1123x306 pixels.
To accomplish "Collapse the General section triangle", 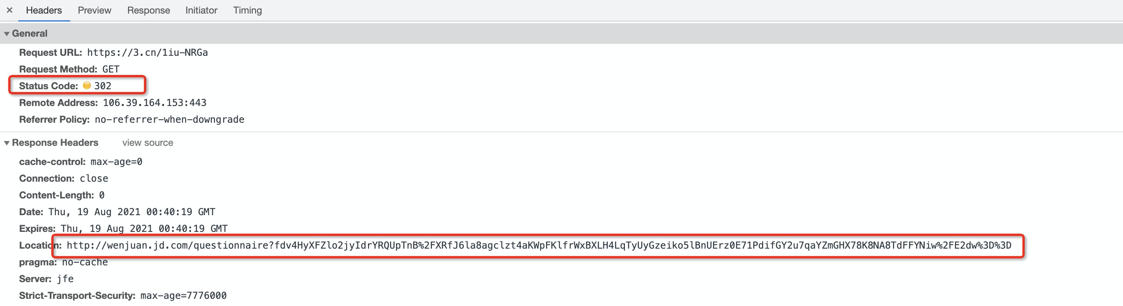I will click(x=6, y=33).
